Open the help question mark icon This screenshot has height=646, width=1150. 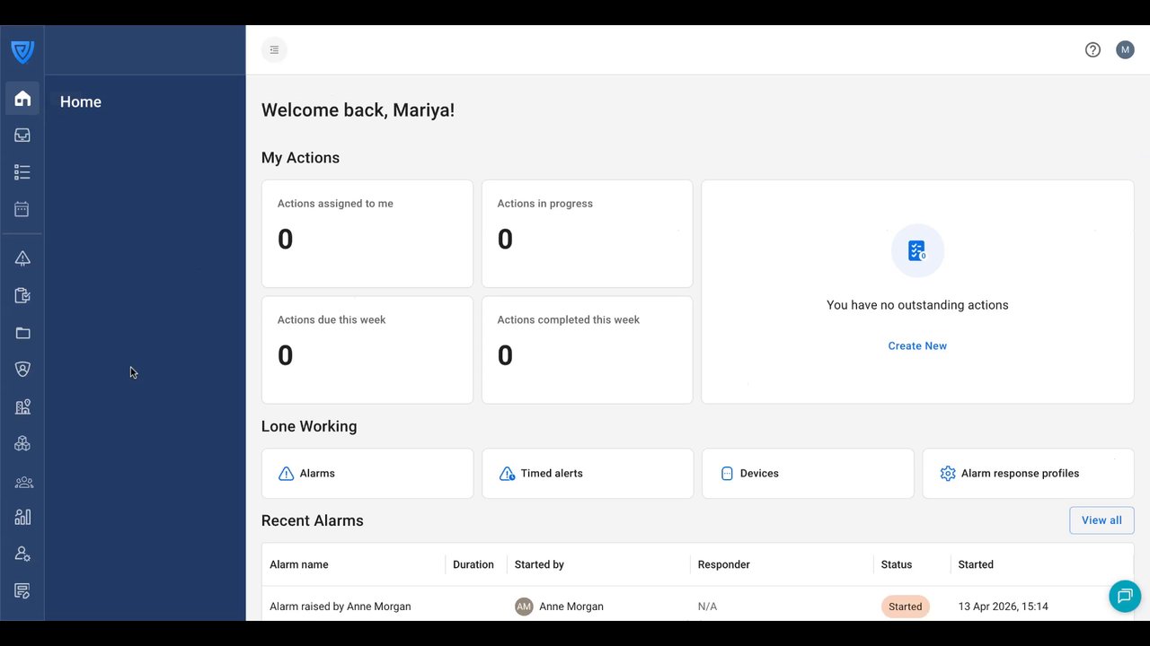(1092, 50)
